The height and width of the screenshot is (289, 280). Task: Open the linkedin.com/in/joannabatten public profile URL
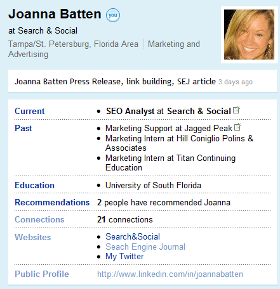click(170, 274)
